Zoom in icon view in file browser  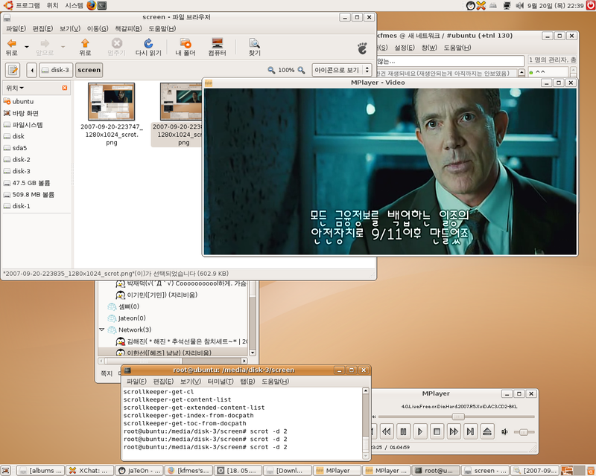[301, 70]
